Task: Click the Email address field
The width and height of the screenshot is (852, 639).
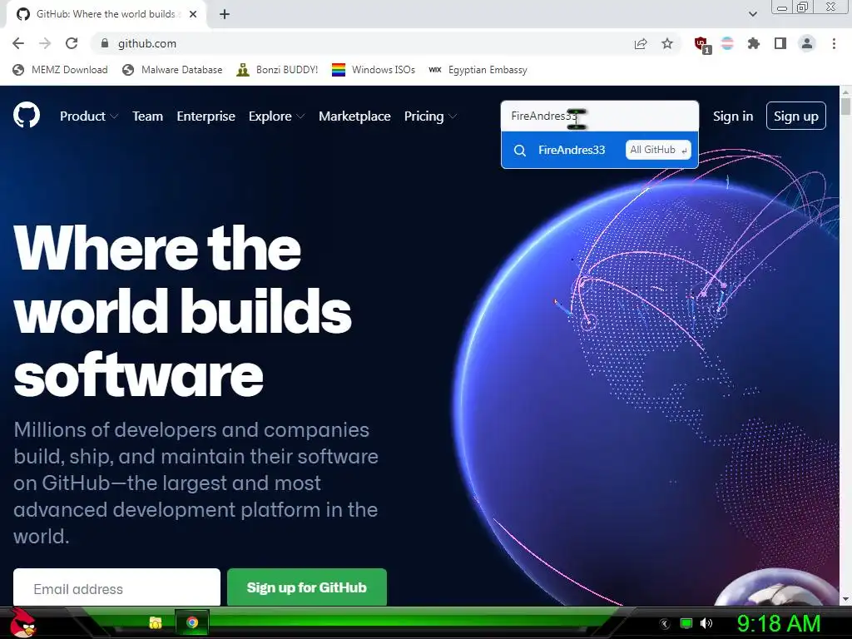Action: pyautogui.click(x=116, y=588)
